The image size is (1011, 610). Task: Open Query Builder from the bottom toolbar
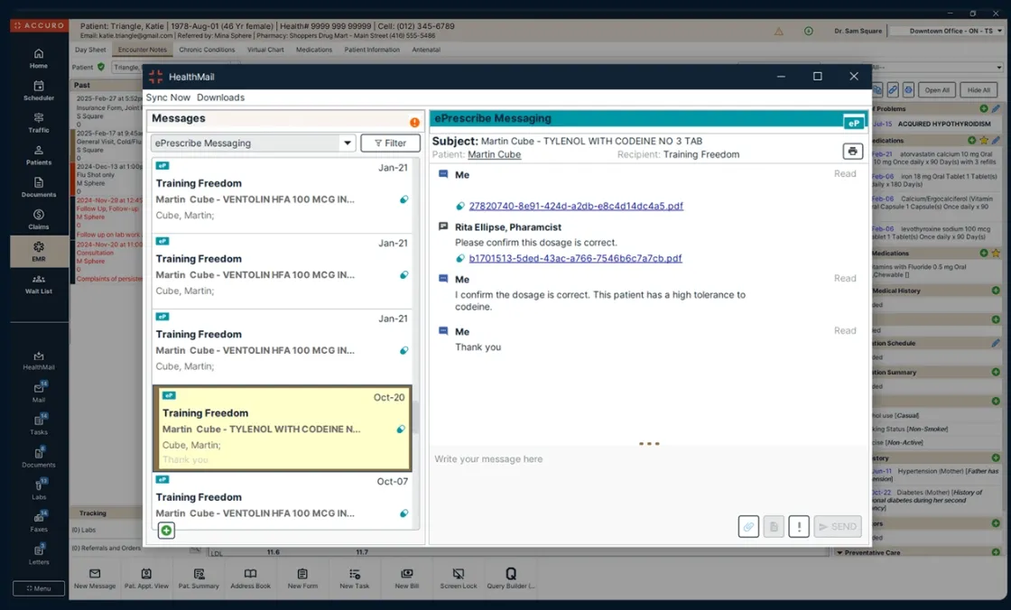(511, 578)
